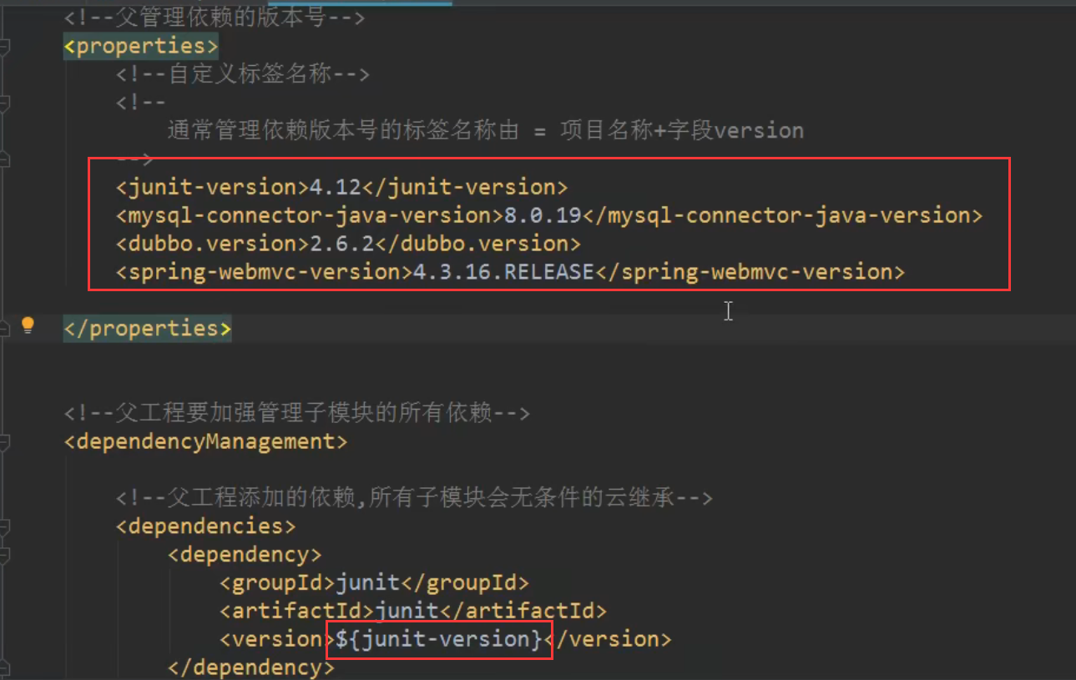The width and height of the screenshot is (1076, 680).
Task: Click the opening <mysql-connector-java-version> tag
Action: click(310, 215)
